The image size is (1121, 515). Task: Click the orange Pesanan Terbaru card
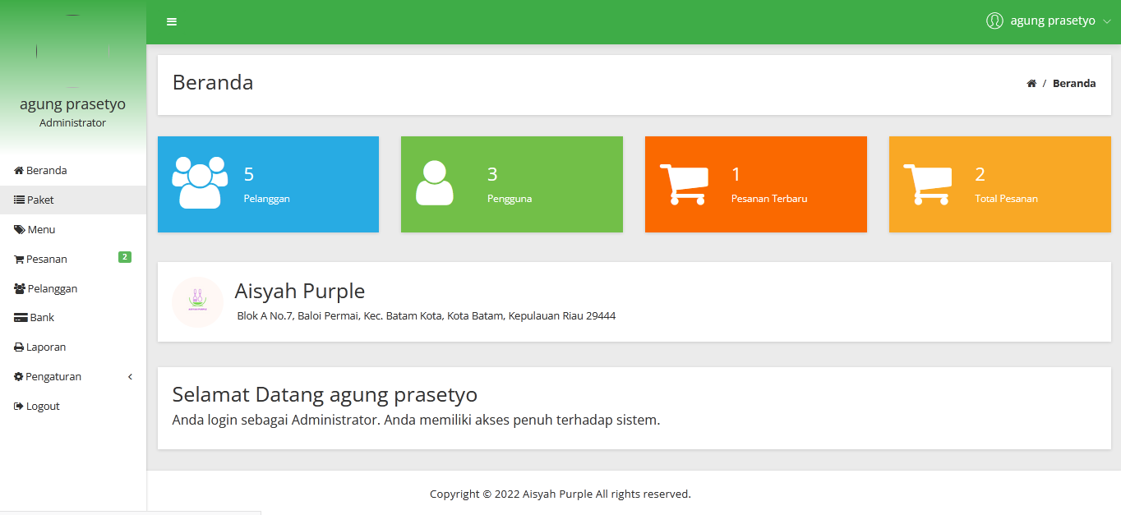(755, 184)
